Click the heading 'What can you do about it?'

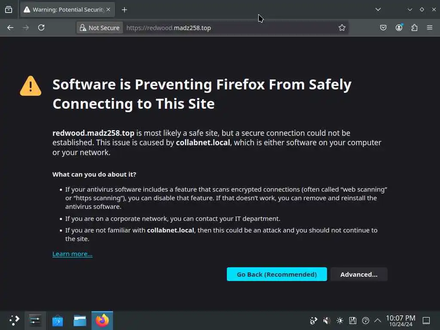tap(94, 174)
